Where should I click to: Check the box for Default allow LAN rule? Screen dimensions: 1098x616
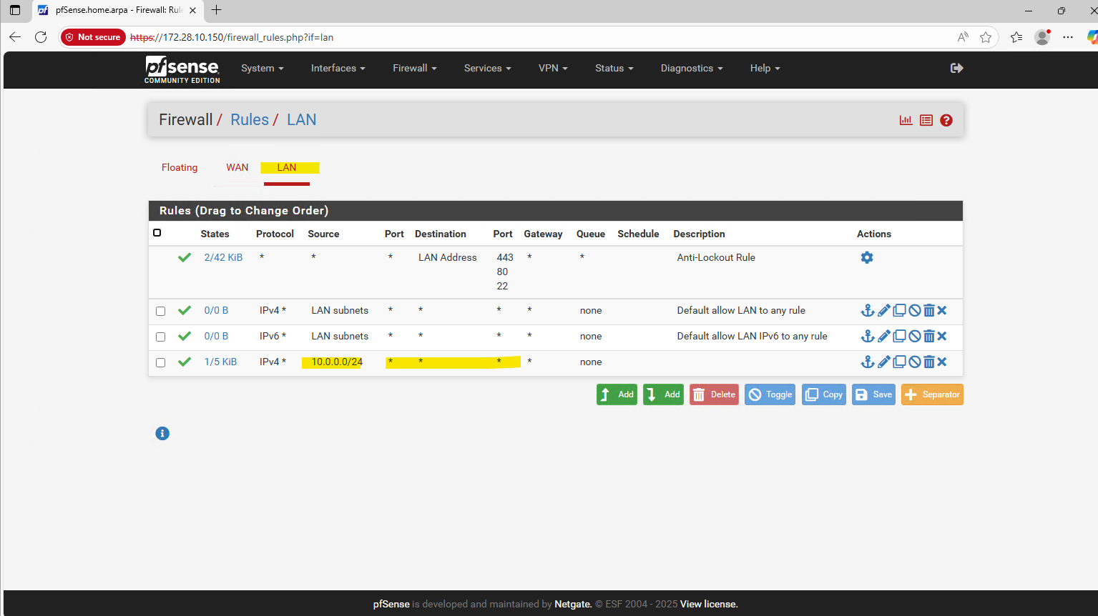coord(161,312)
